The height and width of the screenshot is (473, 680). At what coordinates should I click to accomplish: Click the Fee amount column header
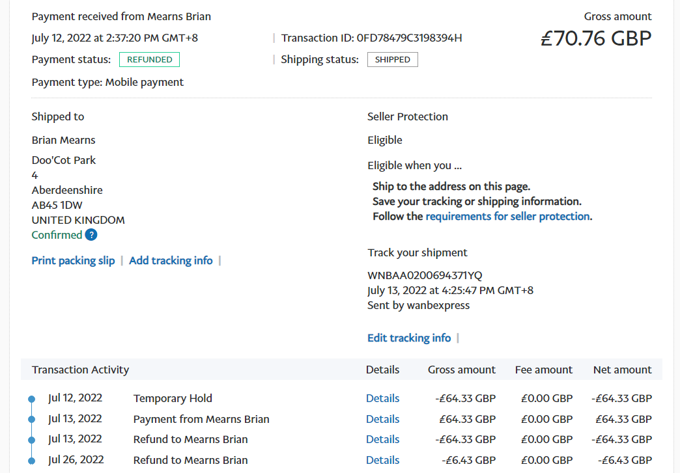[543, 370]
